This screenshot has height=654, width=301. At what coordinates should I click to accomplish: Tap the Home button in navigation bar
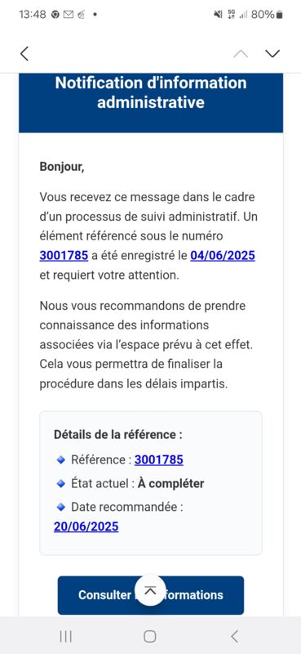click(150, 636)
